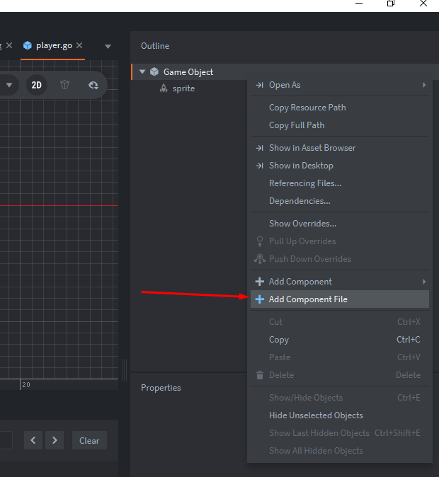Image resolution: width=439 pixels, height=477 pixels.
Task: Collapse the Game Object tree node
Action: click(x=142, y=71)
